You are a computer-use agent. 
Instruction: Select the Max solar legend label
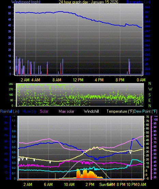[67, 111]
